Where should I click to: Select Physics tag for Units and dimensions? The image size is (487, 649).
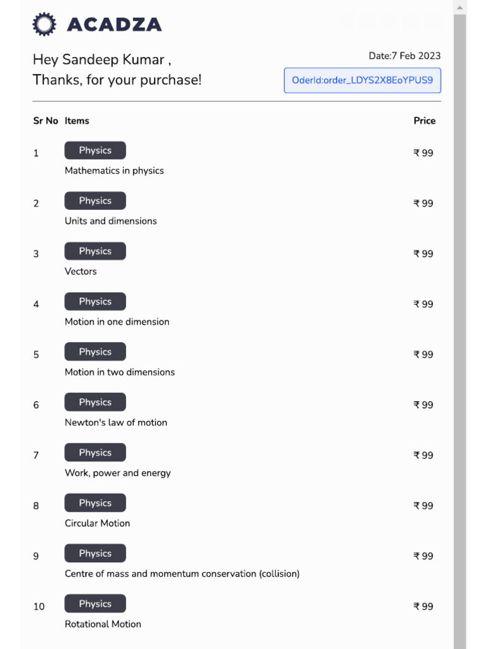pyautogui.click(x=95, y=201)
